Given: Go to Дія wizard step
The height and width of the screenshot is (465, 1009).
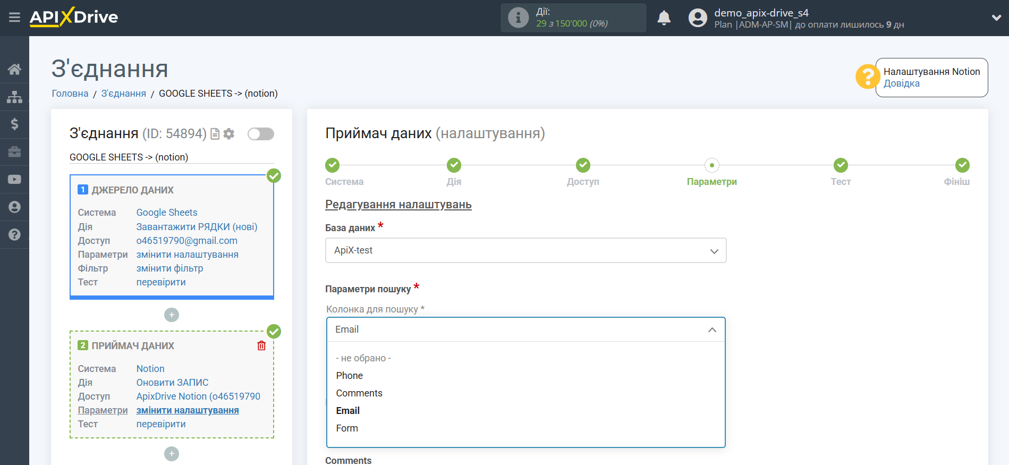Looking at the screenshot, I should (x=454, y=165).
